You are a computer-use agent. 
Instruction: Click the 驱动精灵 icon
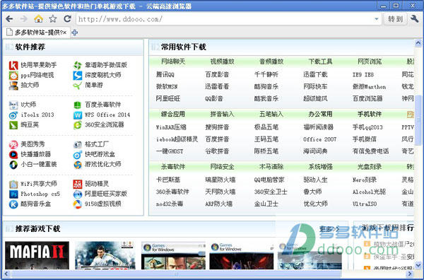(x=78, y=185)
